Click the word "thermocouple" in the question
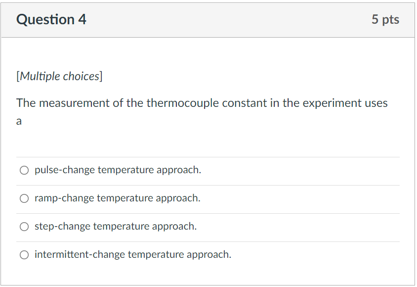417x287 pixels. coord(183,103)
